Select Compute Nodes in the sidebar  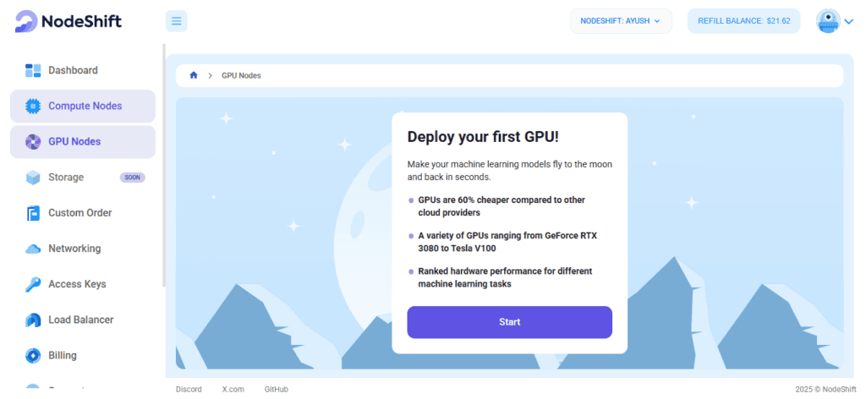(83, 106)
